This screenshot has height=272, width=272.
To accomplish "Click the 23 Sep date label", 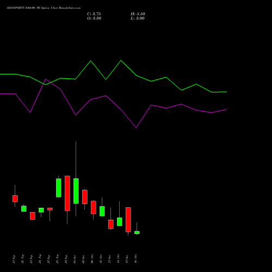I will point(32,259).
